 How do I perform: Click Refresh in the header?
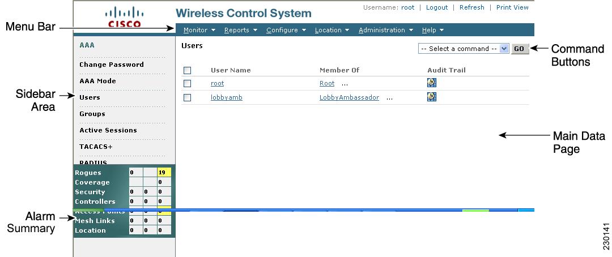pyautogui.click(x=472, y=7)
